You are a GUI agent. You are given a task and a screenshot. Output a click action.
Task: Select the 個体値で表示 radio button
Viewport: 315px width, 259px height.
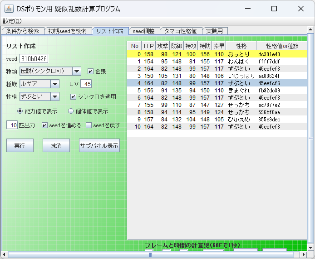click(71, 111)
